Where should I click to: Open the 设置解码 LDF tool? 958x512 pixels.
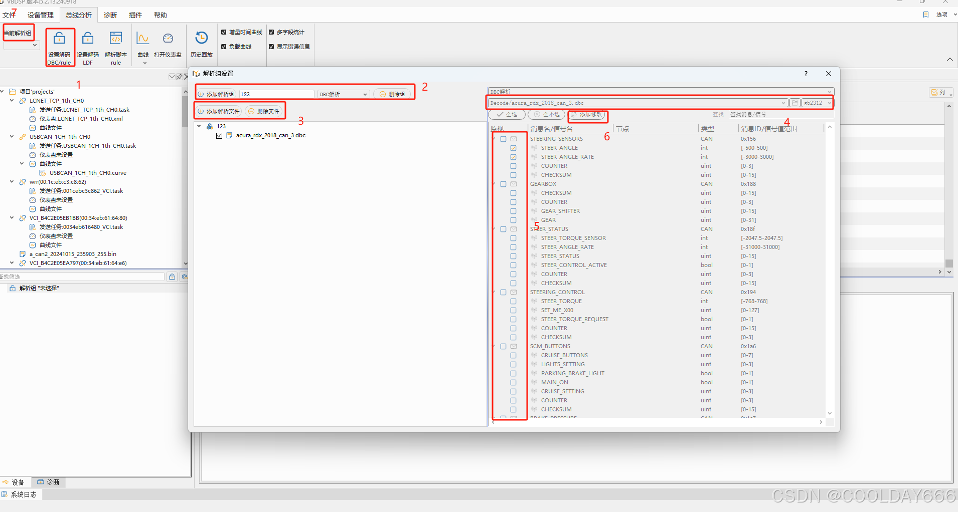[x=88, y=48]
